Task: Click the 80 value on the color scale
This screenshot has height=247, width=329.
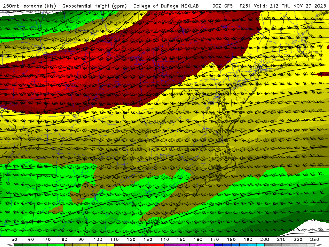Action: (x=65, y=240)
